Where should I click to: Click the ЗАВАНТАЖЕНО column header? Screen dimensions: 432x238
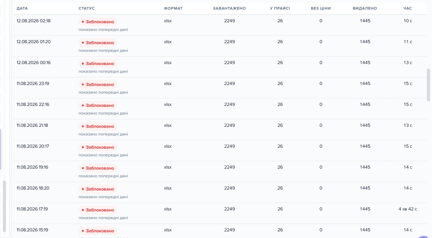click(x=229, y=8)
